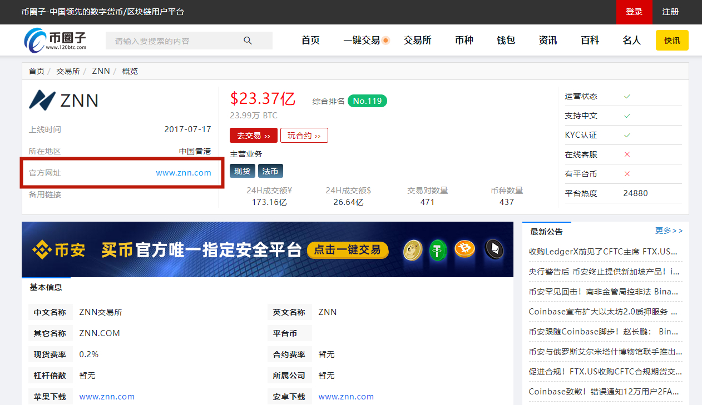Click the 点击一键交易 banner button
The height and width of the screenshot is (405, 702).
348,250
